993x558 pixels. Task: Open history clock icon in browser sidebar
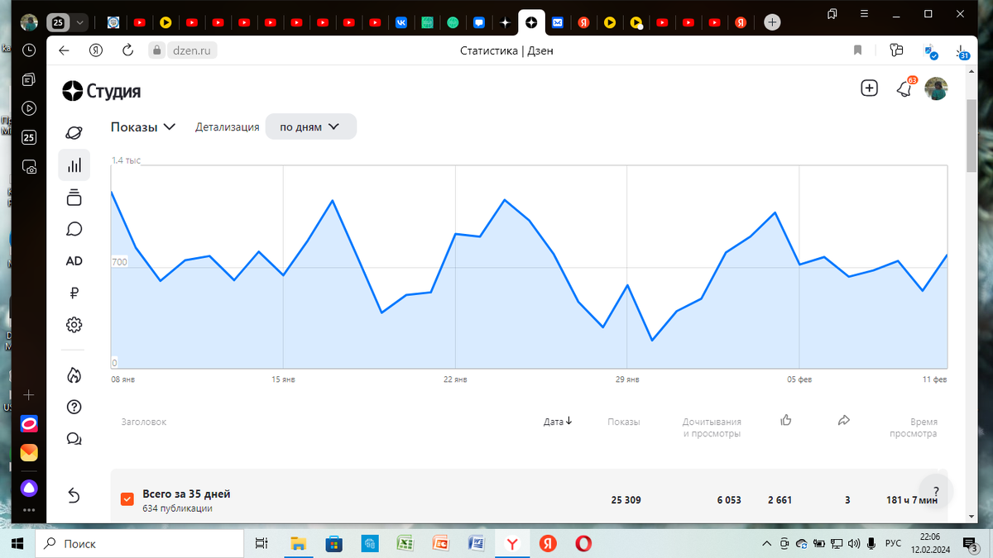29,50
